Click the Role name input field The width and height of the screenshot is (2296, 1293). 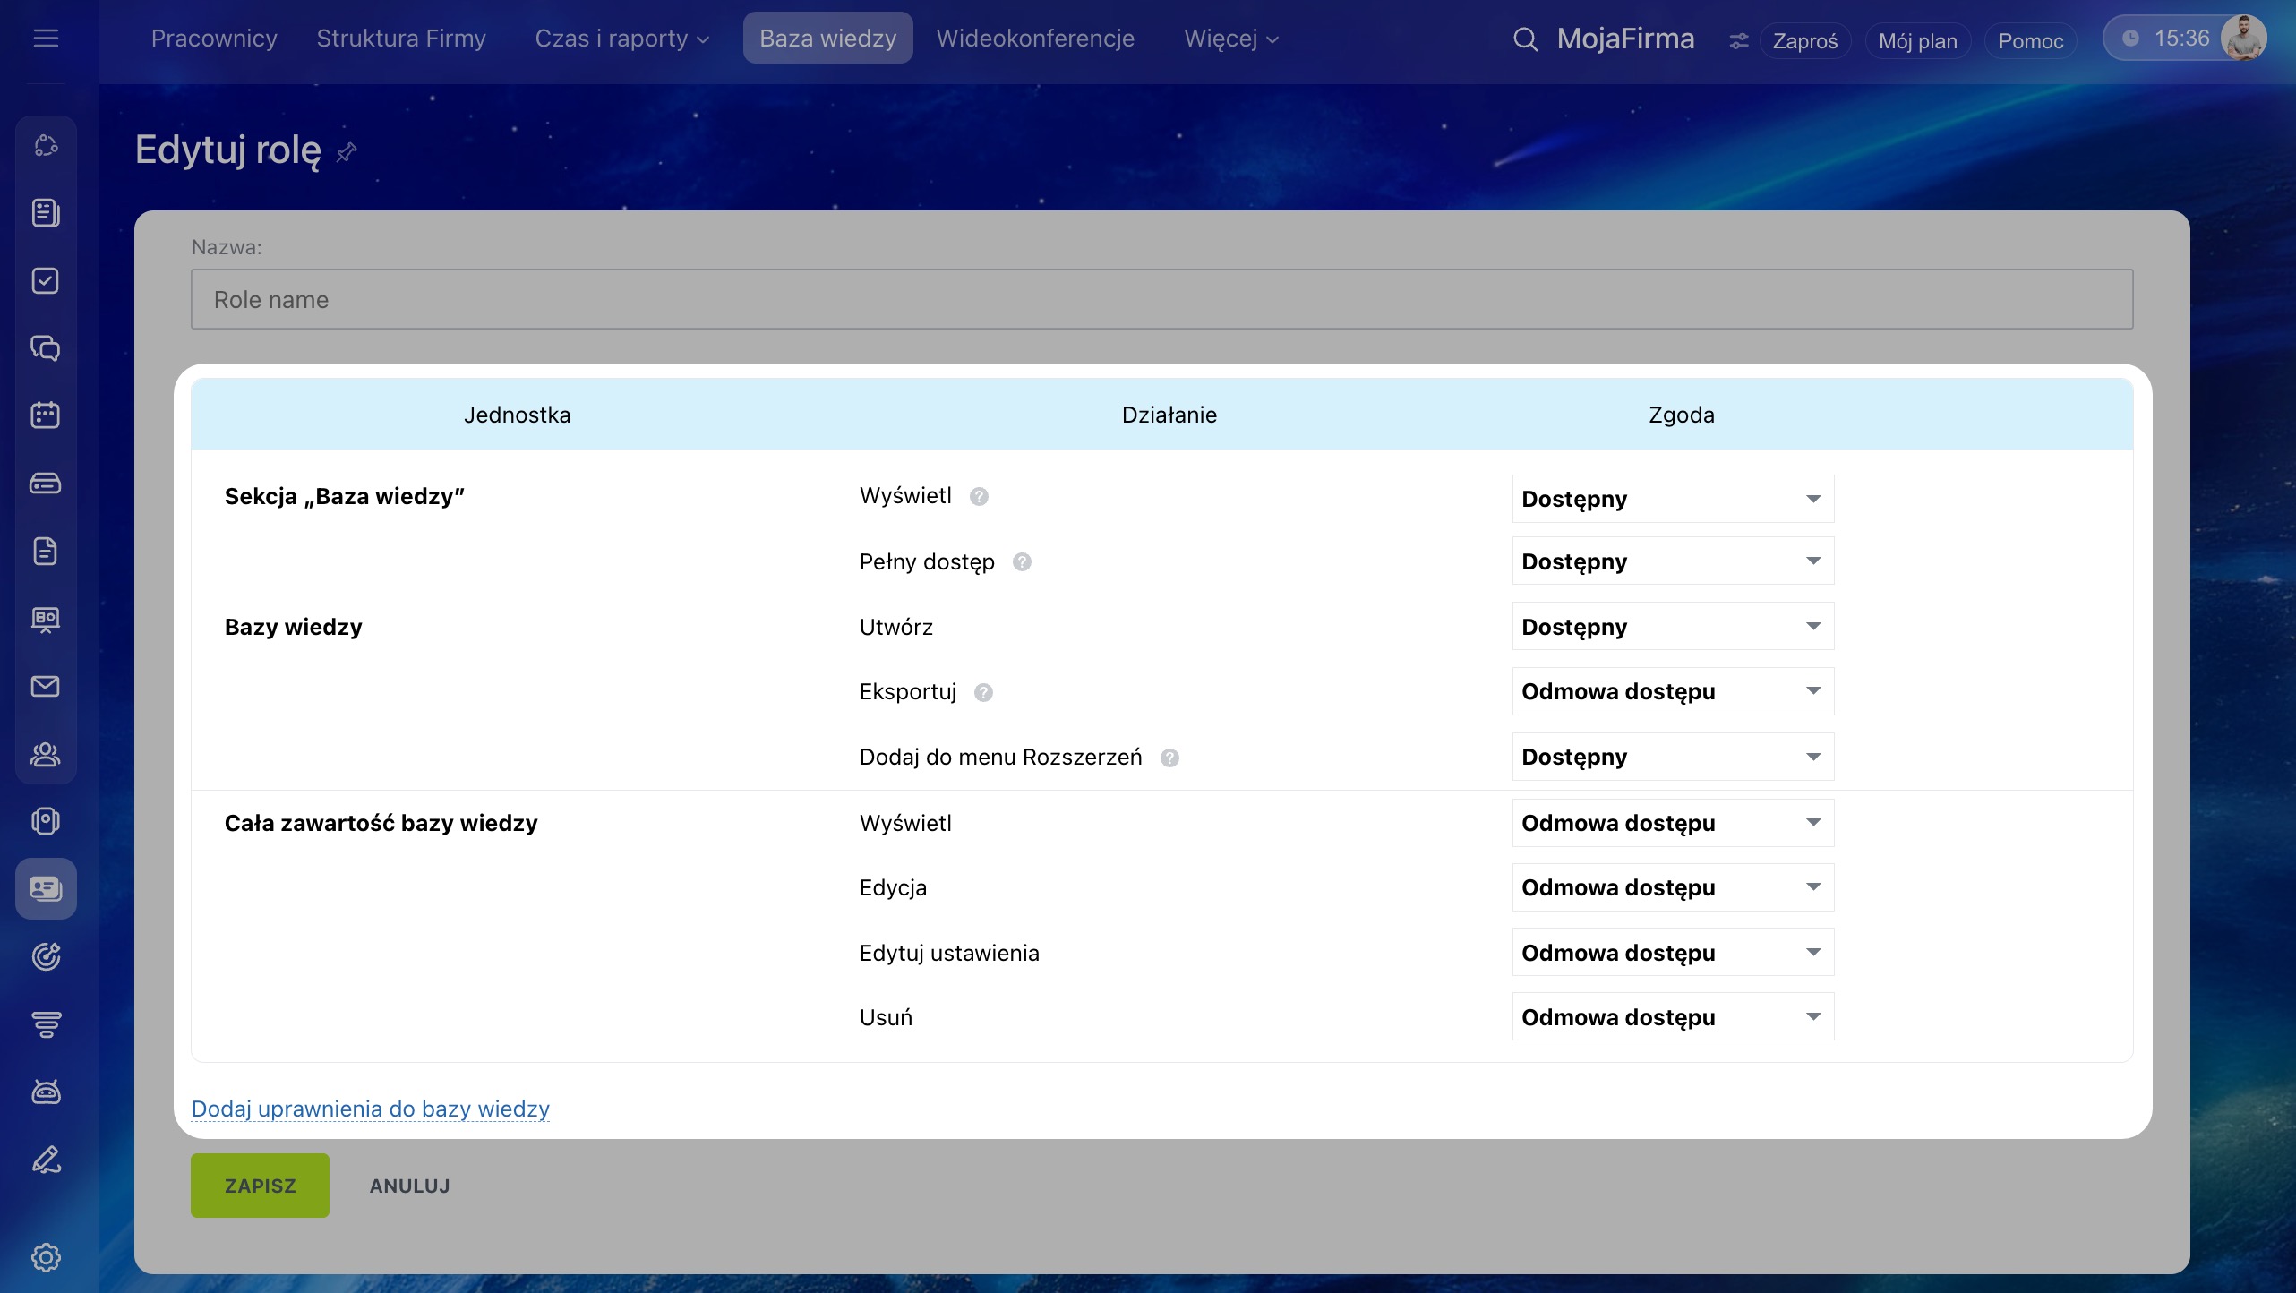pyautogui.click(x=1161, y=299)
